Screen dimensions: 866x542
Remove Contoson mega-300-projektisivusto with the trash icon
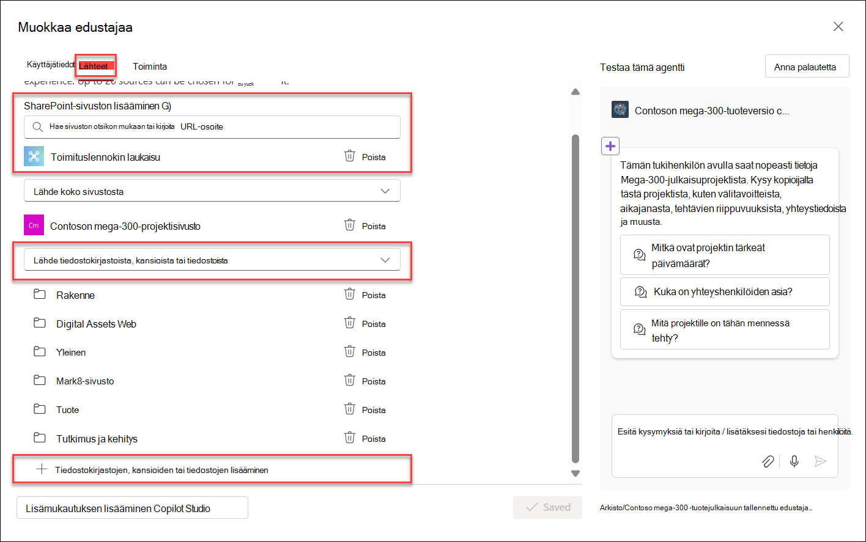[x=350, y=225]
